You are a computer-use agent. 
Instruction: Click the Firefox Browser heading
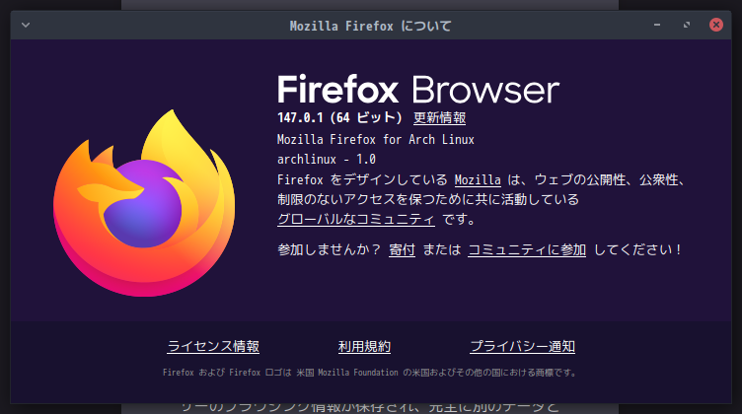coord(418,90)
